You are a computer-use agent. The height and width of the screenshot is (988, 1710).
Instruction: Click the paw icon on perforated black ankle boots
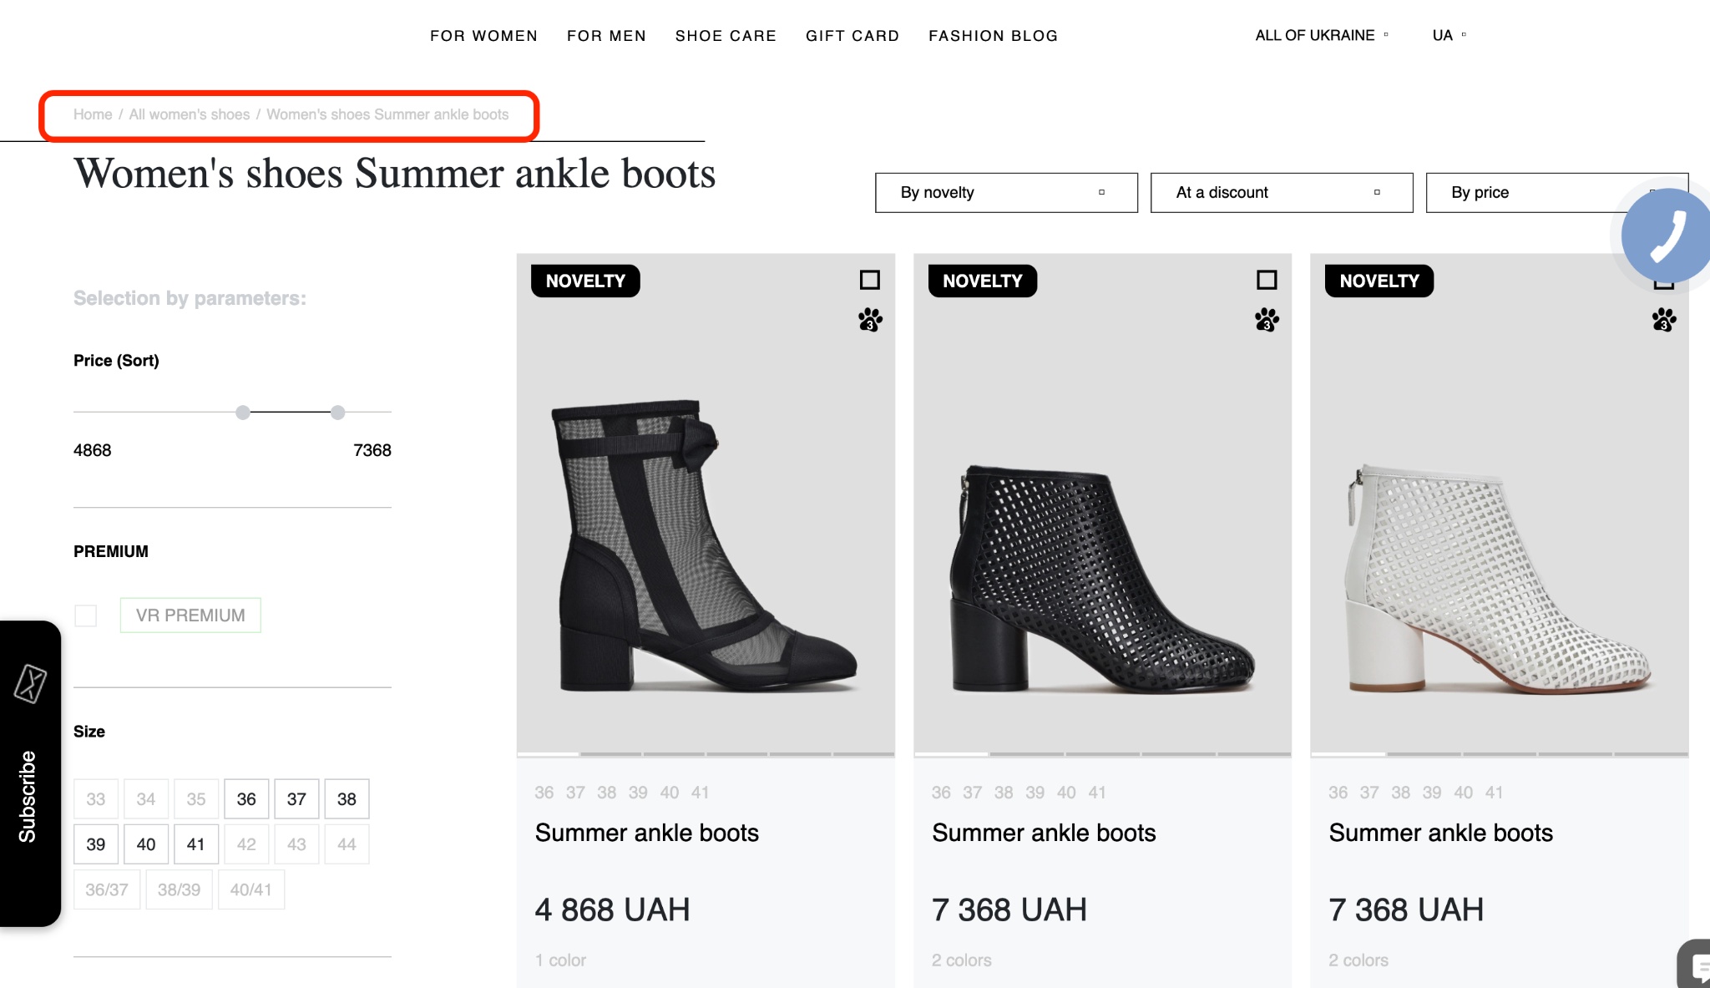pyautogui.click(x=1266, y=322)
